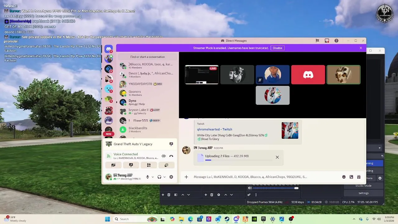
Task: Click the OBS add scene plus button
Action: pos(163,195)
